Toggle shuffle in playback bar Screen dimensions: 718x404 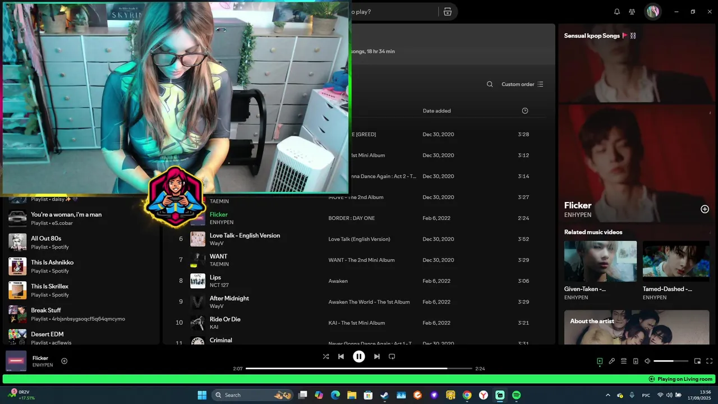pyautogui.click(x=326, y=356)
